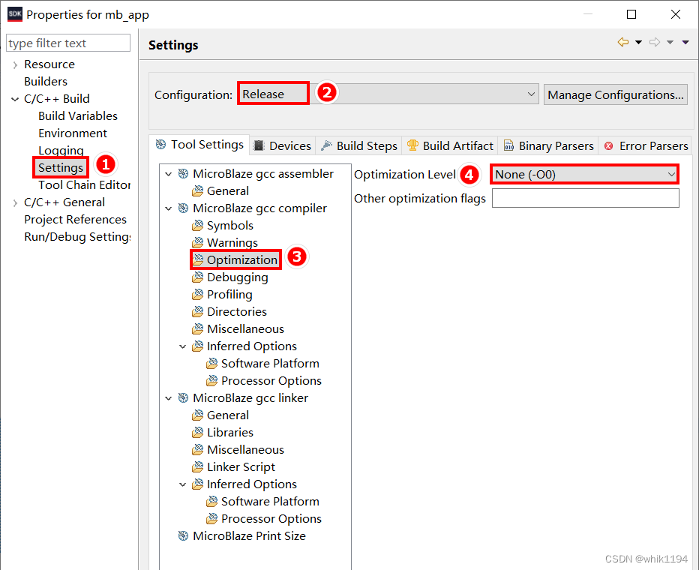This screenshot has width=699, height=570.
Task: Click the Build Steps tab icon
Action: point(326,145)
